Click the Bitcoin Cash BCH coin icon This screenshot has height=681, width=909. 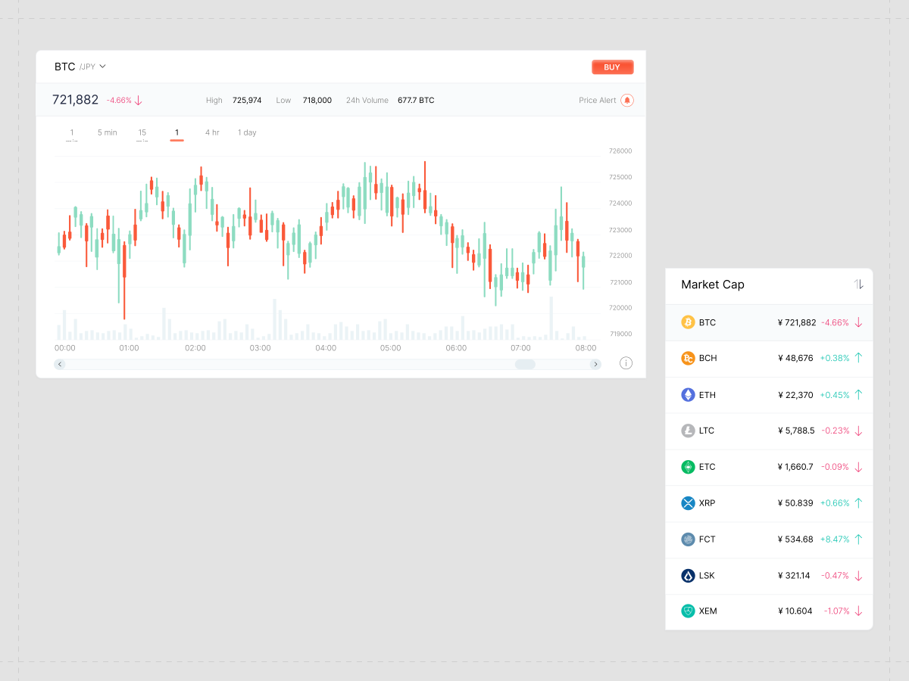coord(688,358)
